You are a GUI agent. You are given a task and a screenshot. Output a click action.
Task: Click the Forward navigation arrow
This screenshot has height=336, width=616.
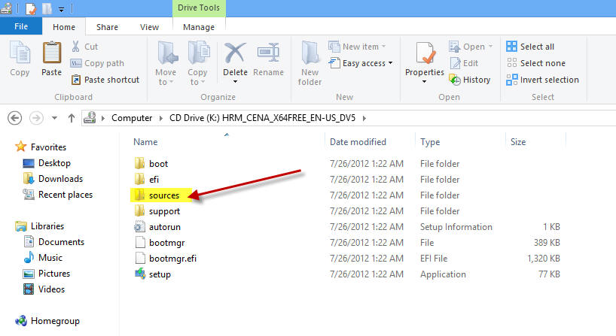[x=37, y=118]
